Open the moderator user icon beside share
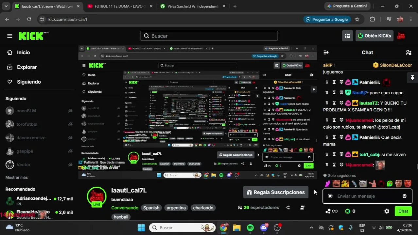 pos(302,208)
